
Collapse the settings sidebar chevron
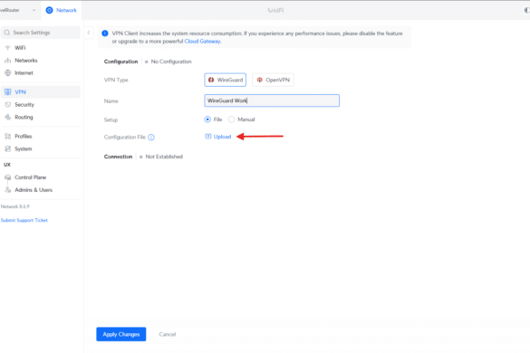(x=89, y=33)
